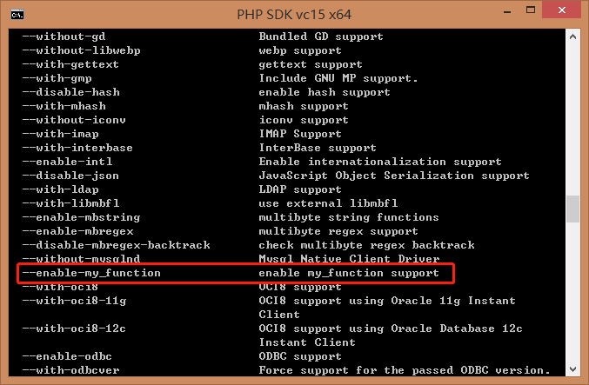Viewport: 589px width, 385px height.
Task: Grab the vertical scrollbar thumb
Action: point(572,209)
